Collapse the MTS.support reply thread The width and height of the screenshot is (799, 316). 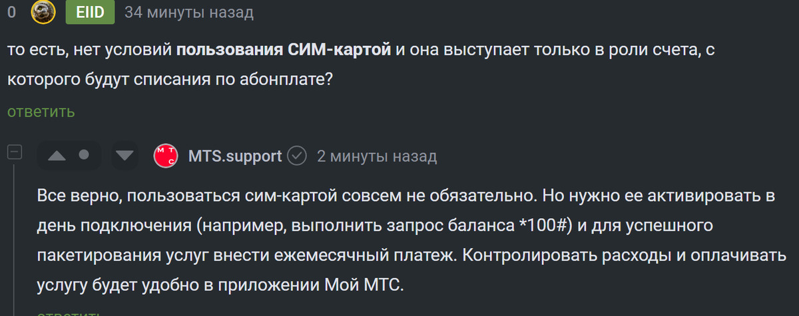pyautogui.click(x=15, y=153)
